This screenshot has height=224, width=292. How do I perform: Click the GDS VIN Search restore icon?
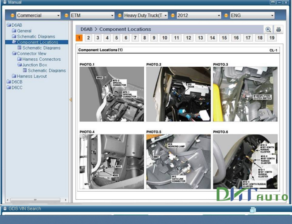253,210
